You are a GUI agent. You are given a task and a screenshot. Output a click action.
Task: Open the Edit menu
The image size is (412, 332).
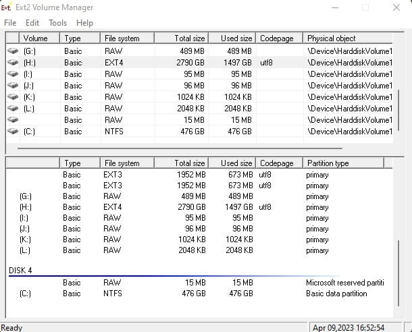[32, 22]
